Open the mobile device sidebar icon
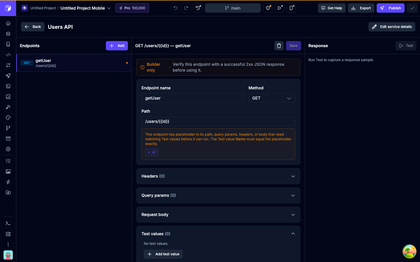Screen dimensions: 420x262 [x=8, y=44]
